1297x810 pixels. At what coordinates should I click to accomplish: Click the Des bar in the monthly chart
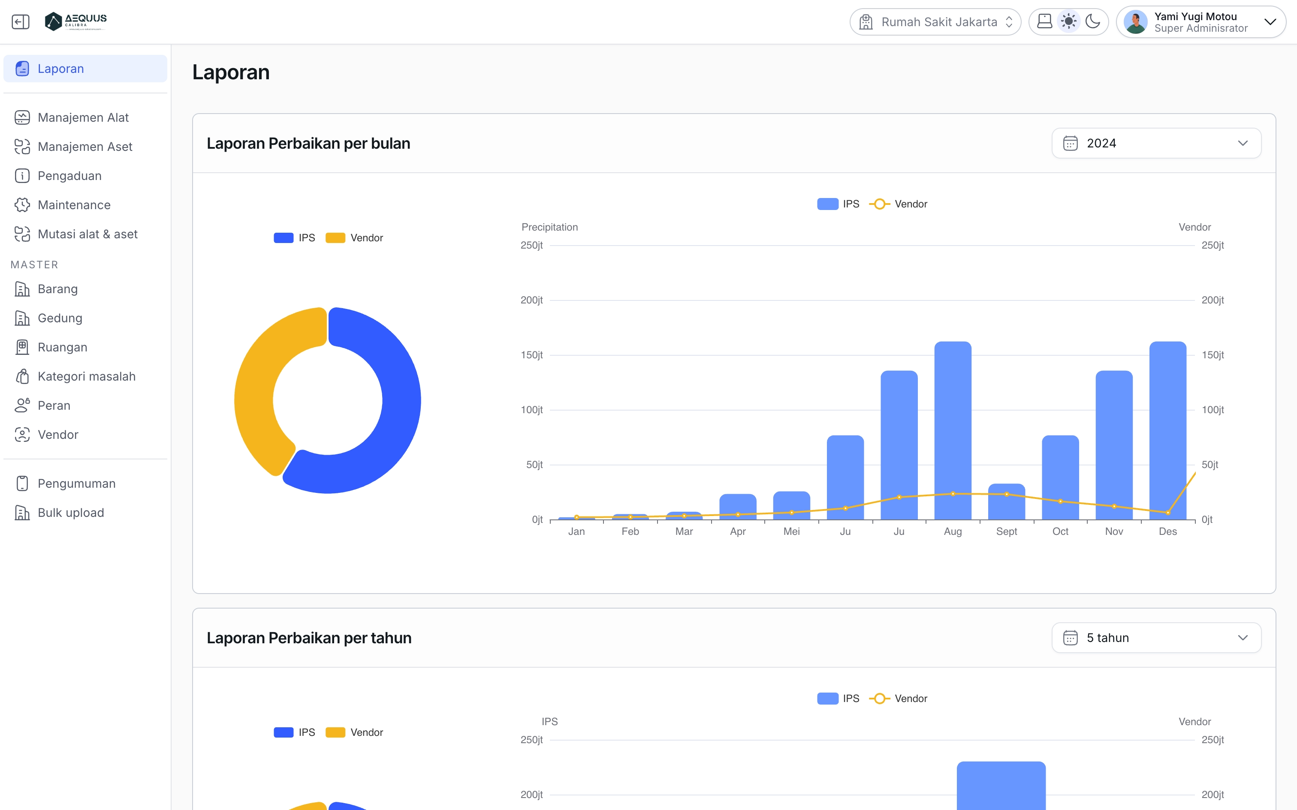tap(1167, 430)
